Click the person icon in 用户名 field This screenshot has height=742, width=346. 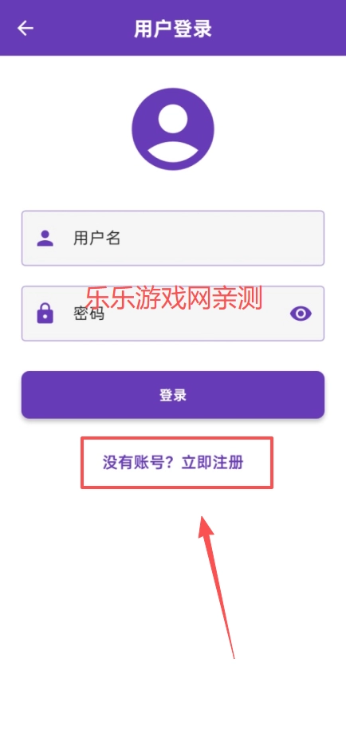(45, 238)
